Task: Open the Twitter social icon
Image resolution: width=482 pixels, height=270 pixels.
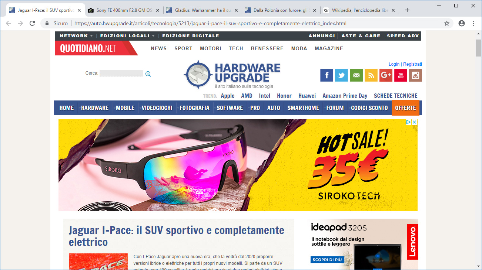Action: pos(341,75)
